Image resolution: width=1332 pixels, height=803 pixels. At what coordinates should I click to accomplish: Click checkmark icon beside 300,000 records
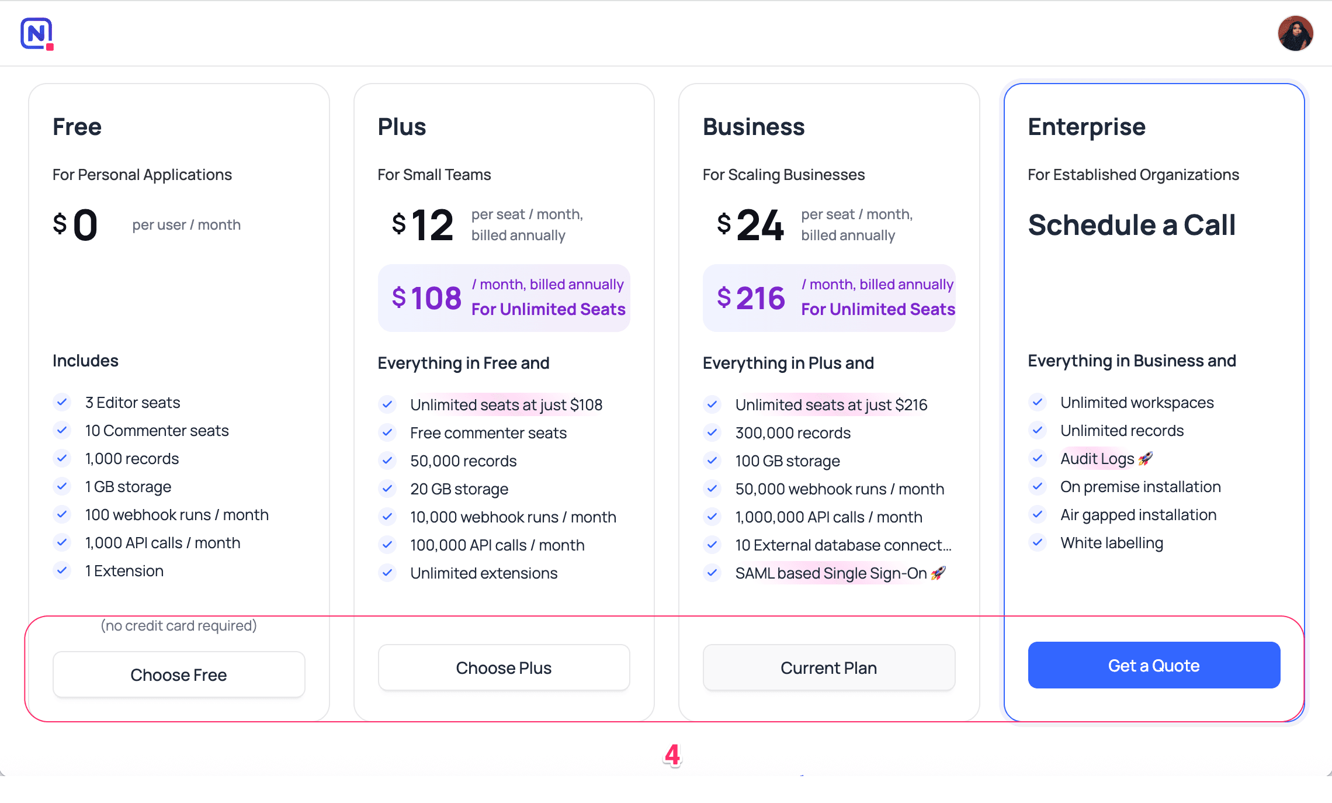point(712,432)
